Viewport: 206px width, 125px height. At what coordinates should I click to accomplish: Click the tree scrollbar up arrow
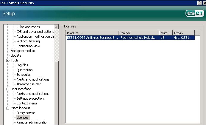coord(56,27)
